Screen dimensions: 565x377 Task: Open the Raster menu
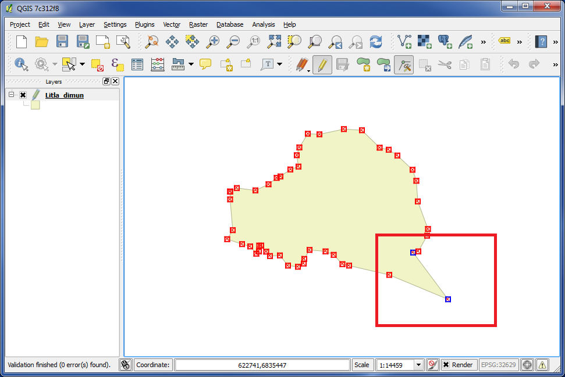198,24
